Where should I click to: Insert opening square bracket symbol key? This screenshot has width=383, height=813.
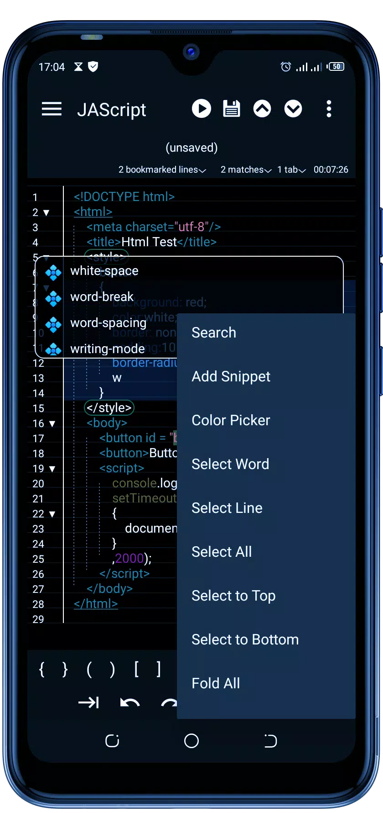[x=136, y=670]
